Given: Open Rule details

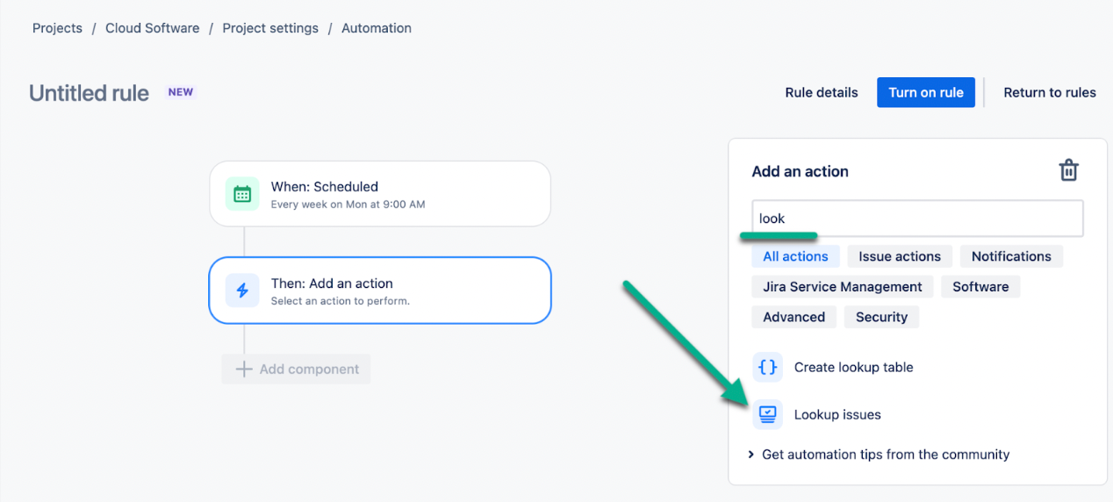Looking at the screenshot, I should (822, 92).
